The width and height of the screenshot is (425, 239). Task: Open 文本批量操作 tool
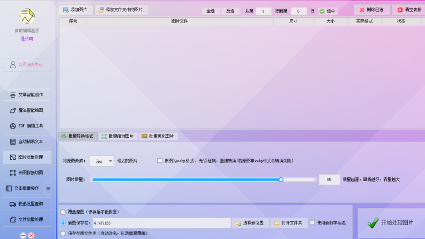[23, 188]
